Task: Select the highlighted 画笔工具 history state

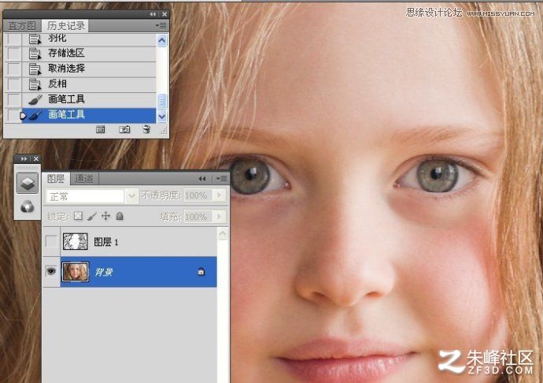Action: (x=89, y=115)
